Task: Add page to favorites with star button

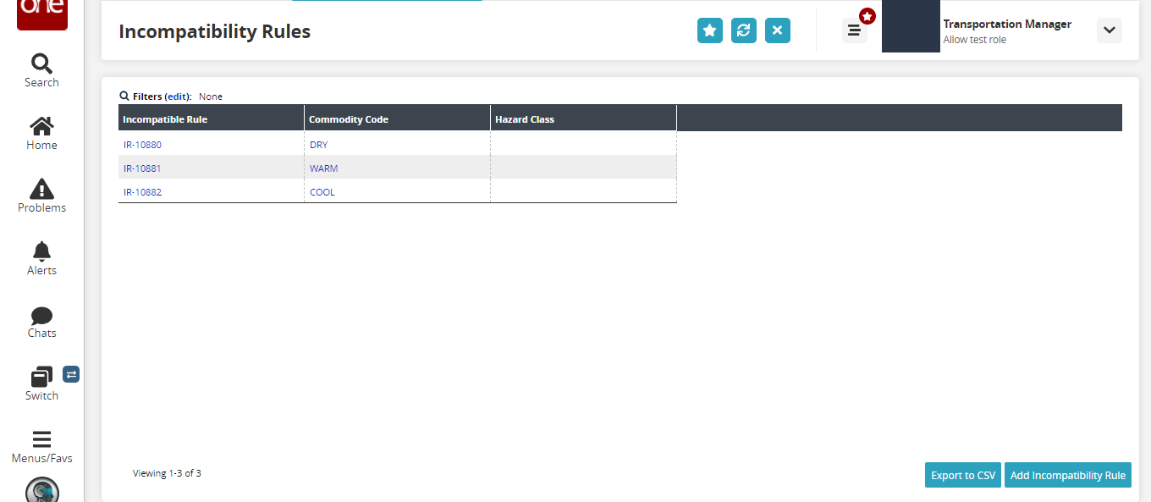Action: pos(710,30)
